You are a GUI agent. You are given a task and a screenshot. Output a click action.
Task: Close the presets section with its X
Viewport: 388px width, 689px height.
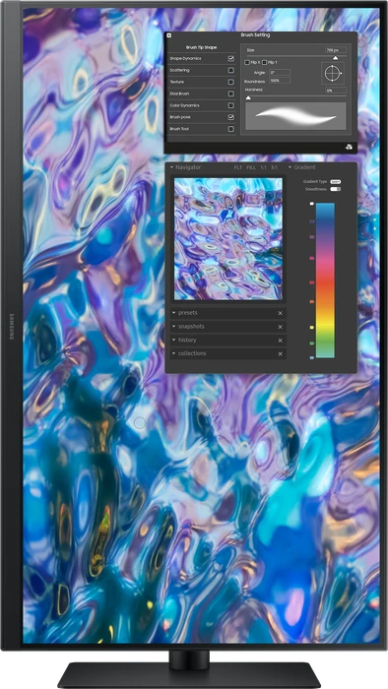tap(280, 313)
